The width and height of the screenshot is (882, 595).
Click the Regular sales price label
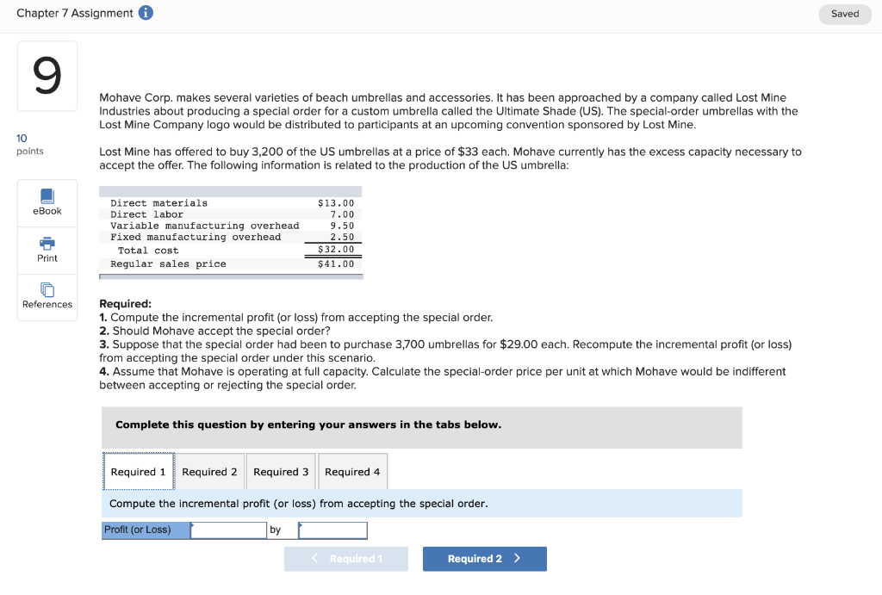click(x=168, y=263)
